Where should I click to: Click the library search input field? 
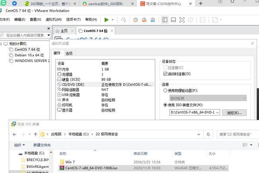(25, 35)
